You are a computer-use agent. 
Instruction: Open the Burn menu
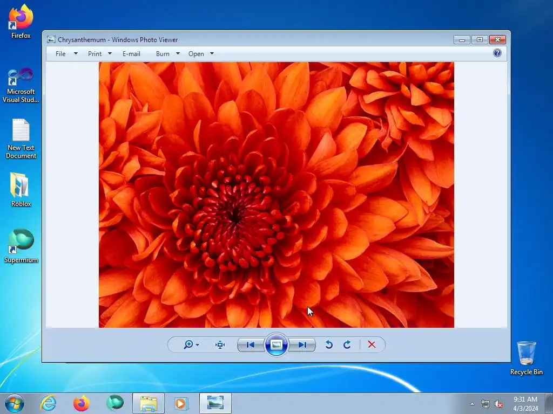pyautogui.click(x=163, y=54)
